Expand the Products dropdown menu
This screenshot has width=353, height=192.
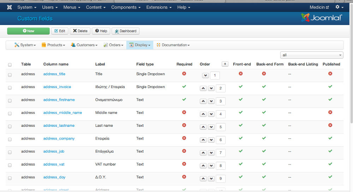point(53,45)
